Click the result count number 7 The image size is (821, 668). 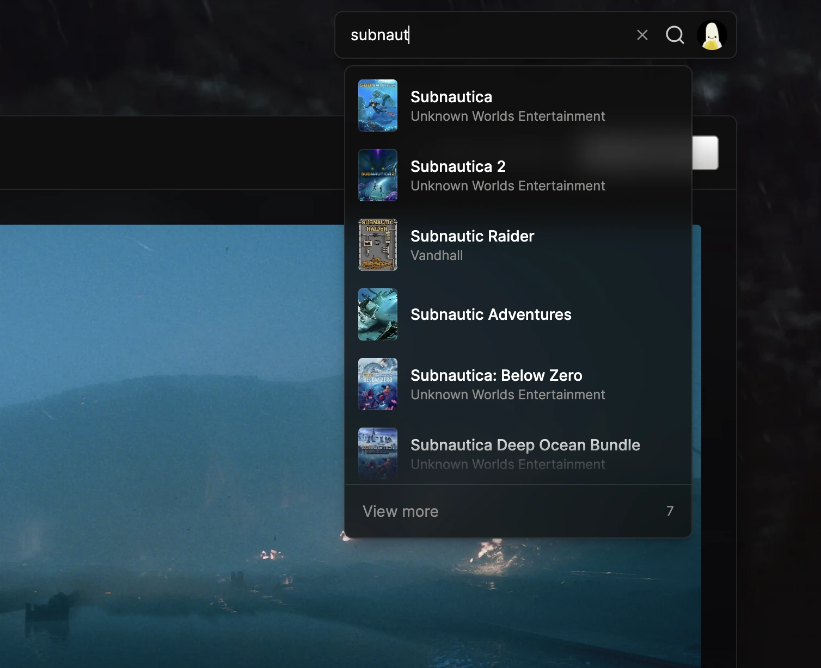(x=670, y=511)
